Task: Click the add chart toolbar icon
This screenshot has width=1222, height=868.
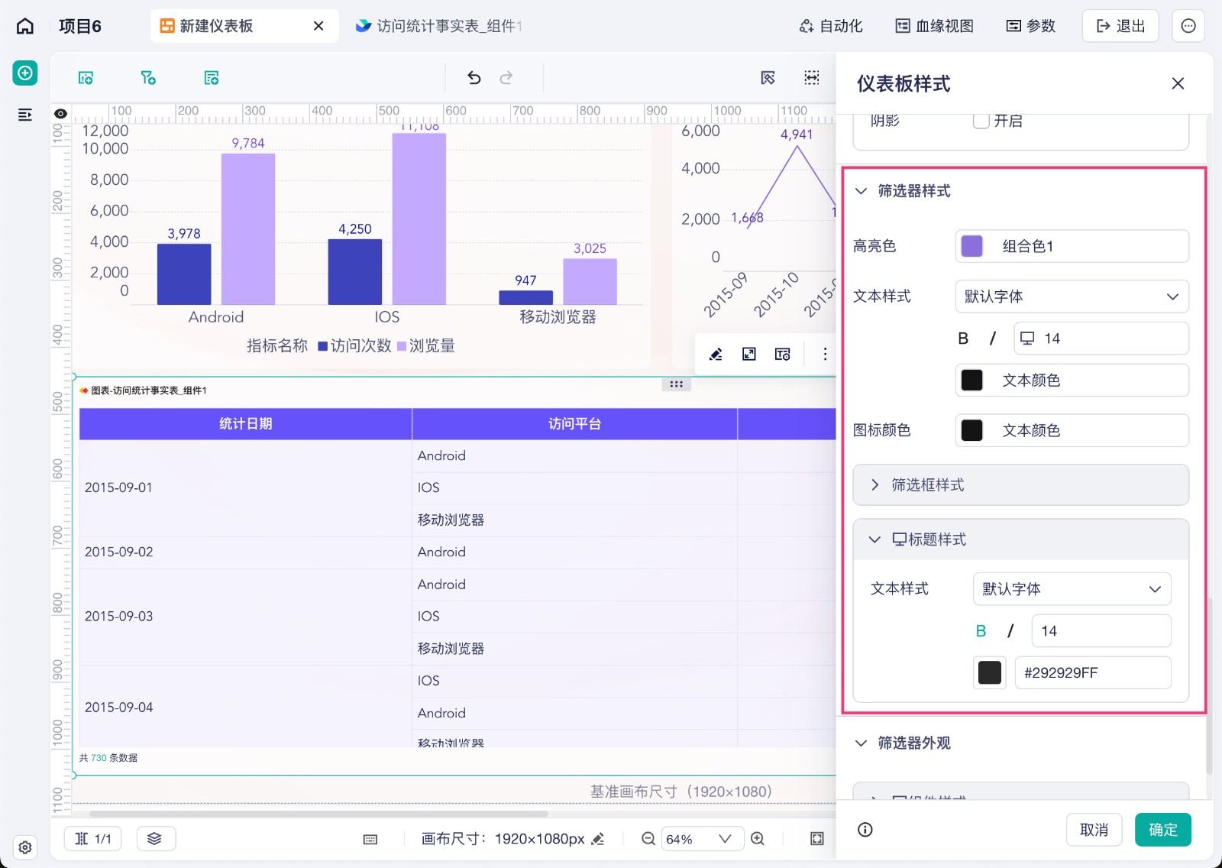Action: point(86,78)
